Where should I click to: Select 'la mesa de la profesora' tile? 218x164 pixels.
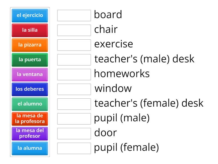pyautogui.click(x=30, y=119)
